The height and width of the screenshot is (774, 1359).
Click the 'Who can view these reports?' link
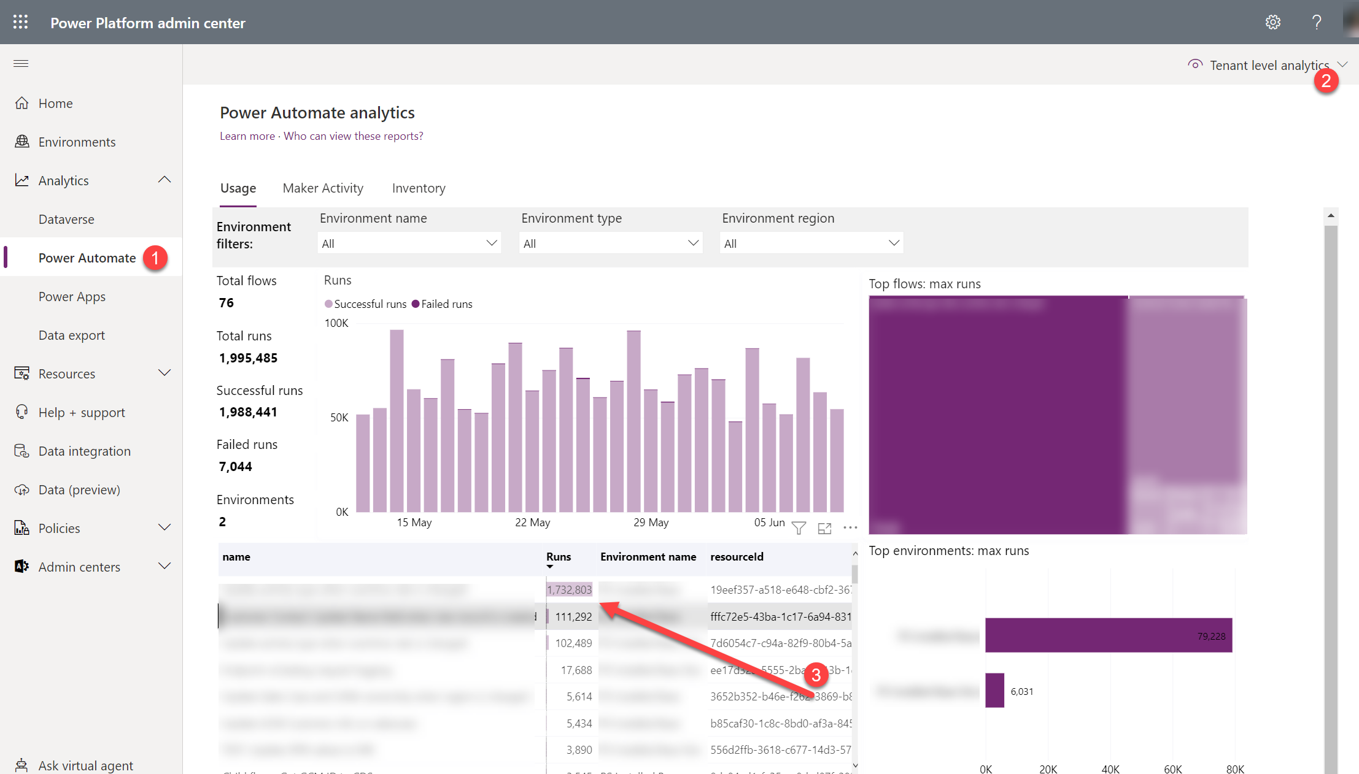[353, 136]
